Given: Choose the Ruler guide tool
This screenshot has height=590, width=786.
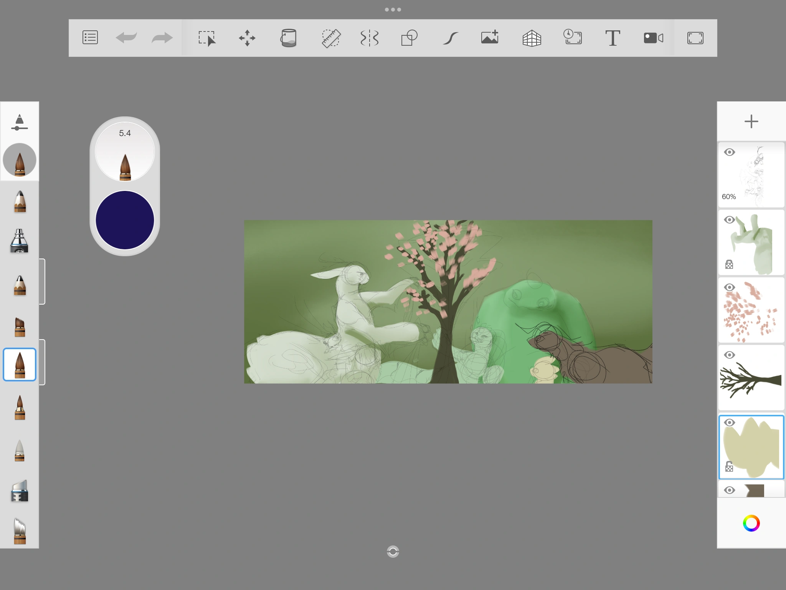Looking at the screenshot, I should point(330,38).
